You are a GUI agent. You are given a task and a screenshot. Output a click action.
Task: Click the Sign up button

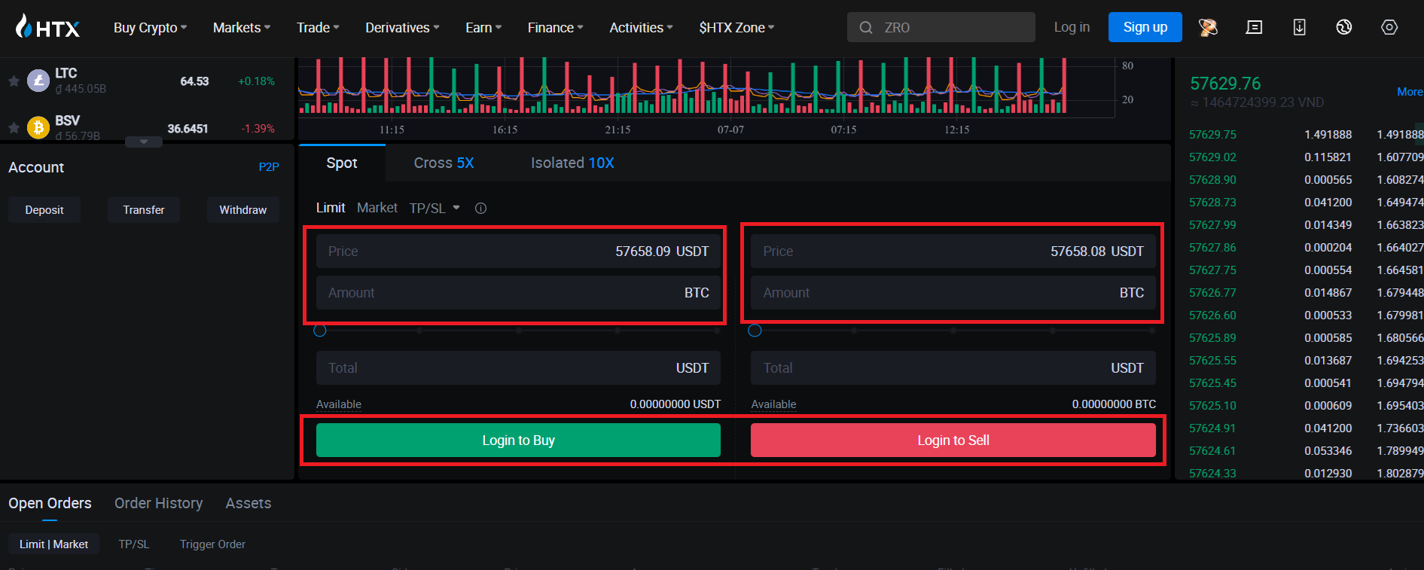[x=1145, y=27]
